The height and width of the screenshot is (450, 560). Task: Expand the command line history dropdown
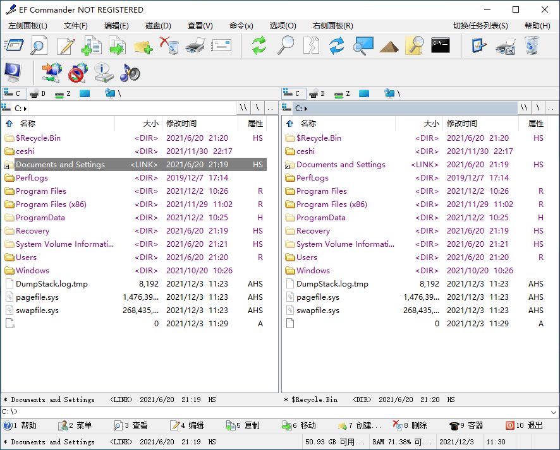click(x=554, y=412)
